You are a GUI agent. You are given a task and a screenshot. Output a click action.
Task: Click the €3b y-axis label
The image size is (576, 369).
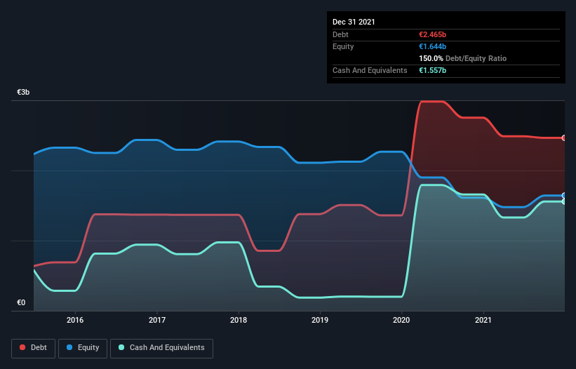[x=23, y=92]
